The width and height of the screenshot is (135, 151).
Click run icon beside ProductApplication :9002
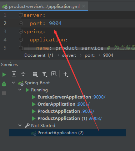pyautogui.click(x=34, y=111)
